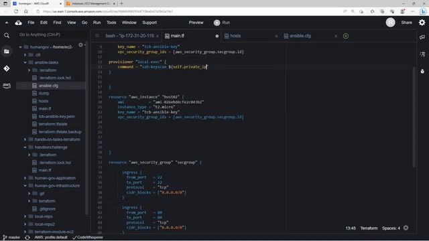Go to browser home page
This screenshot has width=429, height=241.
[x=25, y=11]
